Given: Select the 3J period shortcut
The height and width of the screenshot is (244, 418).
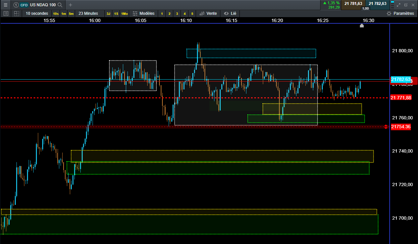Looking at the screenshot, I should (108, 14).
